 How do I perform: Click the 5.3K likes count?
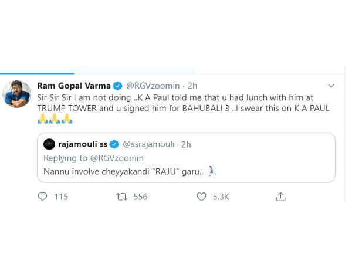(x=221, y=197)
